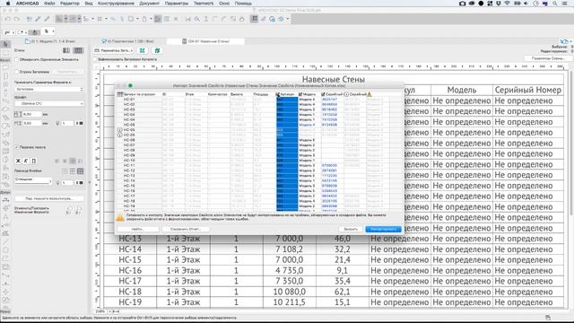Click the second green fit-width icon
The height and width of the screenshot is (323, 574).
[x=158, y=50]
